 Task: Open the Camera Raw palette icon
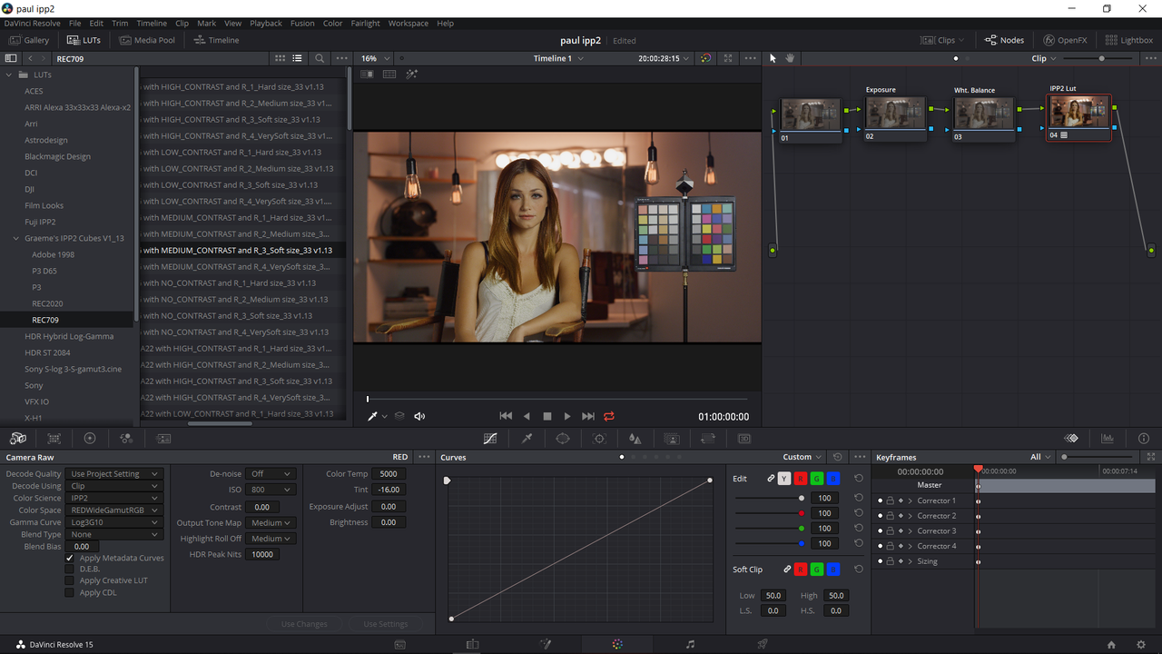click(x=18, y=438)
